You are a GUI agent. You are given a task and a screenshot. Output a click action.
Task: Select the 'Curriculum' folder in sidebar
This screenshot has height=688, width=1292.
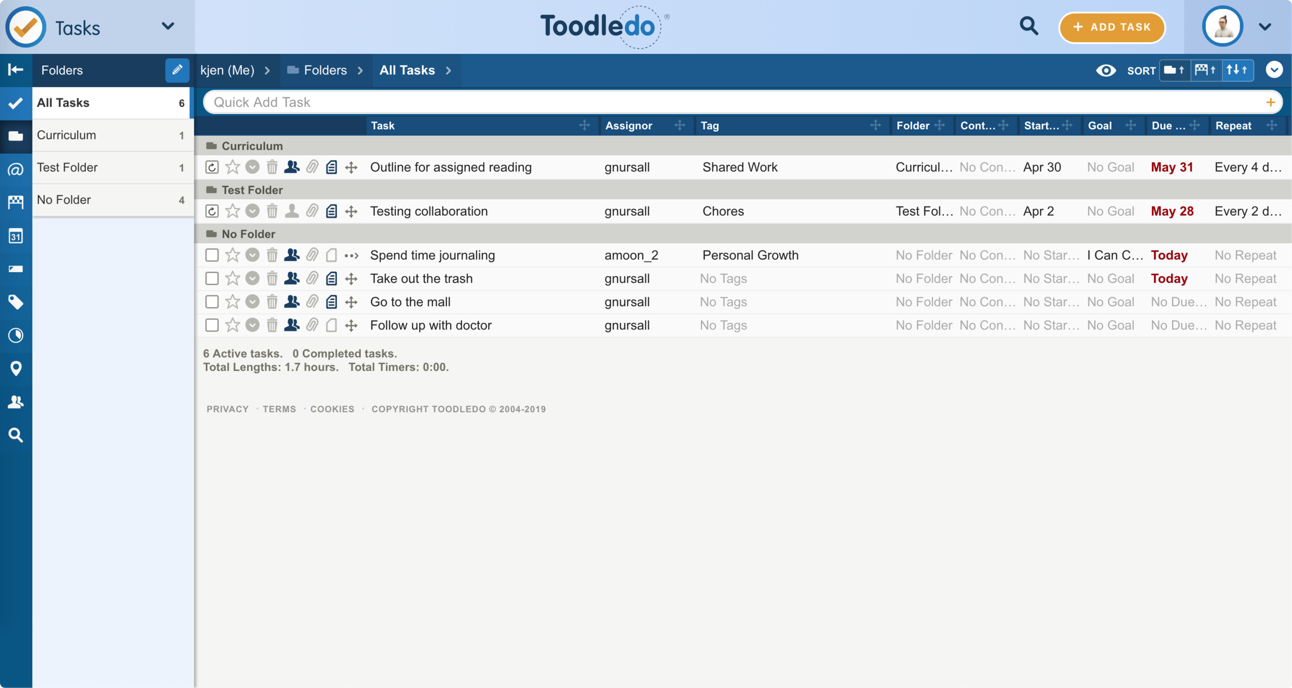click(x=113, y=135)
